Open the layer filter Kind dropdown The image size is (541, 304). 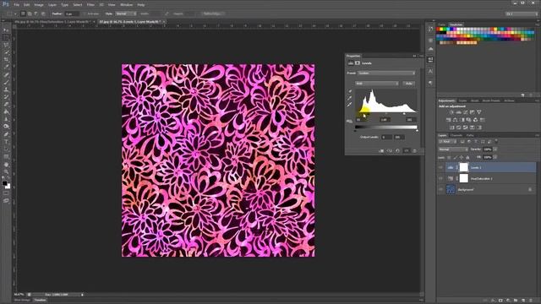(x=447, y=142)
